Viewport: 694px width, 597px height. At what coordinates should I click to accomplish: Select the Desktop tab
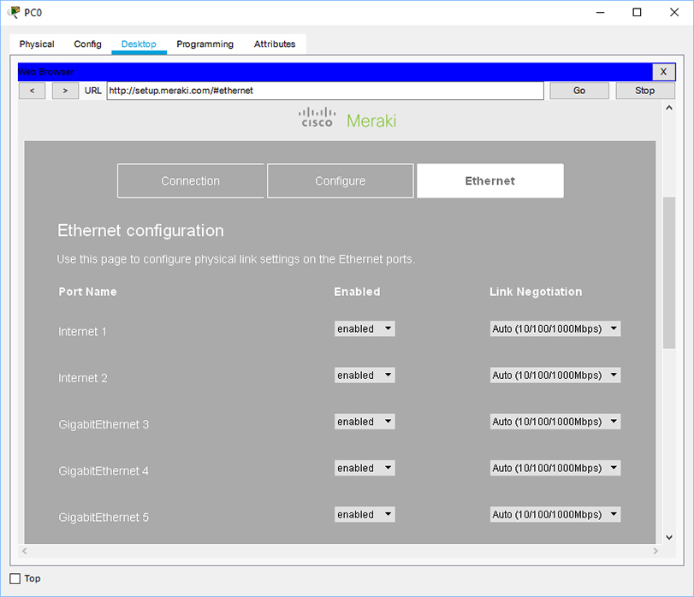pos(139,44)
